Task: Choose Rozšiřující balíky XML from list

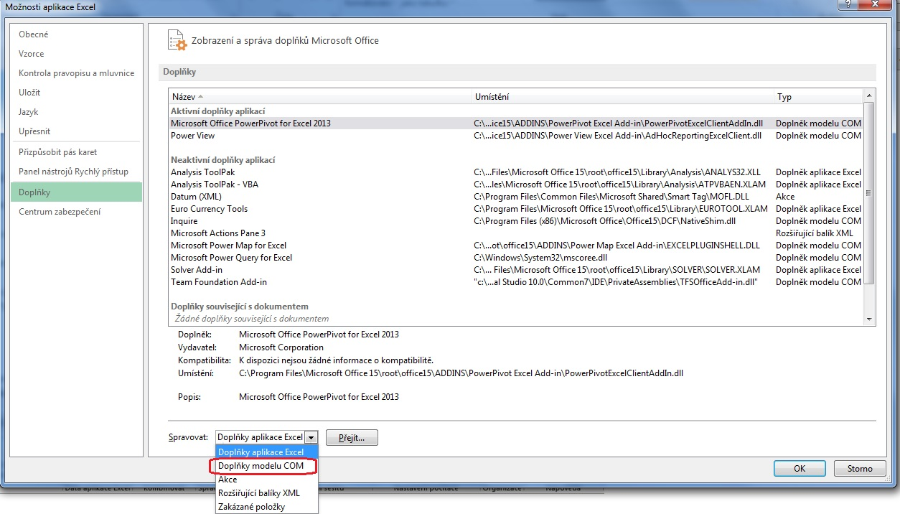Action: [x=266, y=493]
